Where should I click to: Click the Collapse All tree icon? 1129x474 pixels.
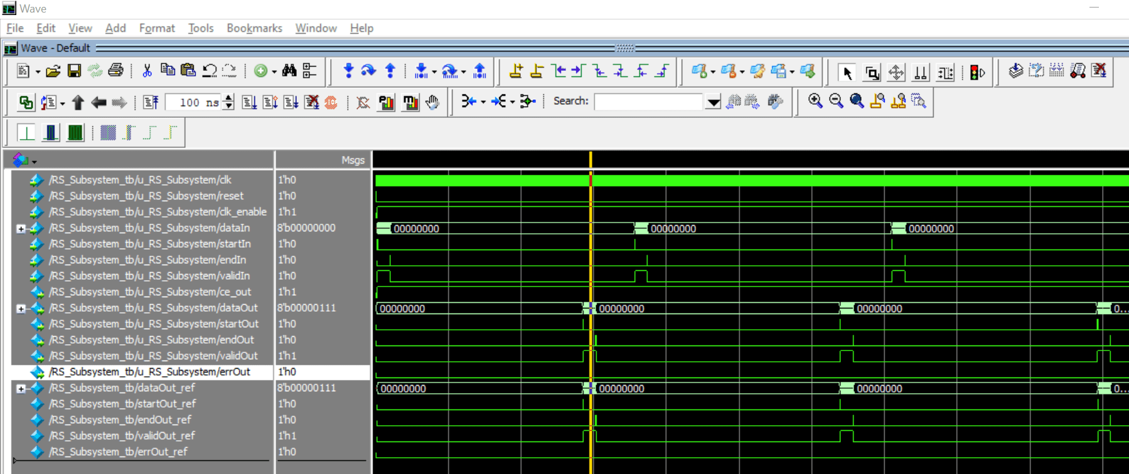pyautogui.click(x=310, y=71)
